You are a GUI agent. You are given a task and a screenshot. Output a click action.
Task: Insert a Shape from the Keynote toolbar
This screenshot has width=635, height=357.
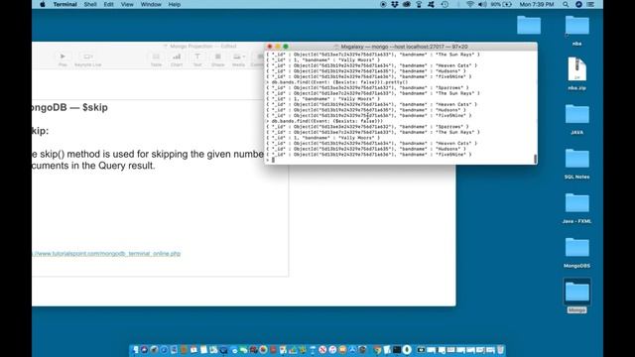(x=218, y=59)
